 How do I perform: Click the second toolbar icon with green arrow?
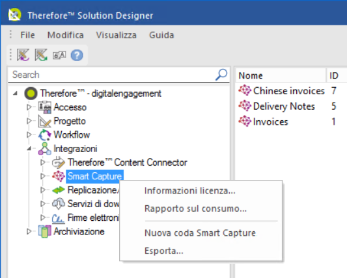click(41, 55)
